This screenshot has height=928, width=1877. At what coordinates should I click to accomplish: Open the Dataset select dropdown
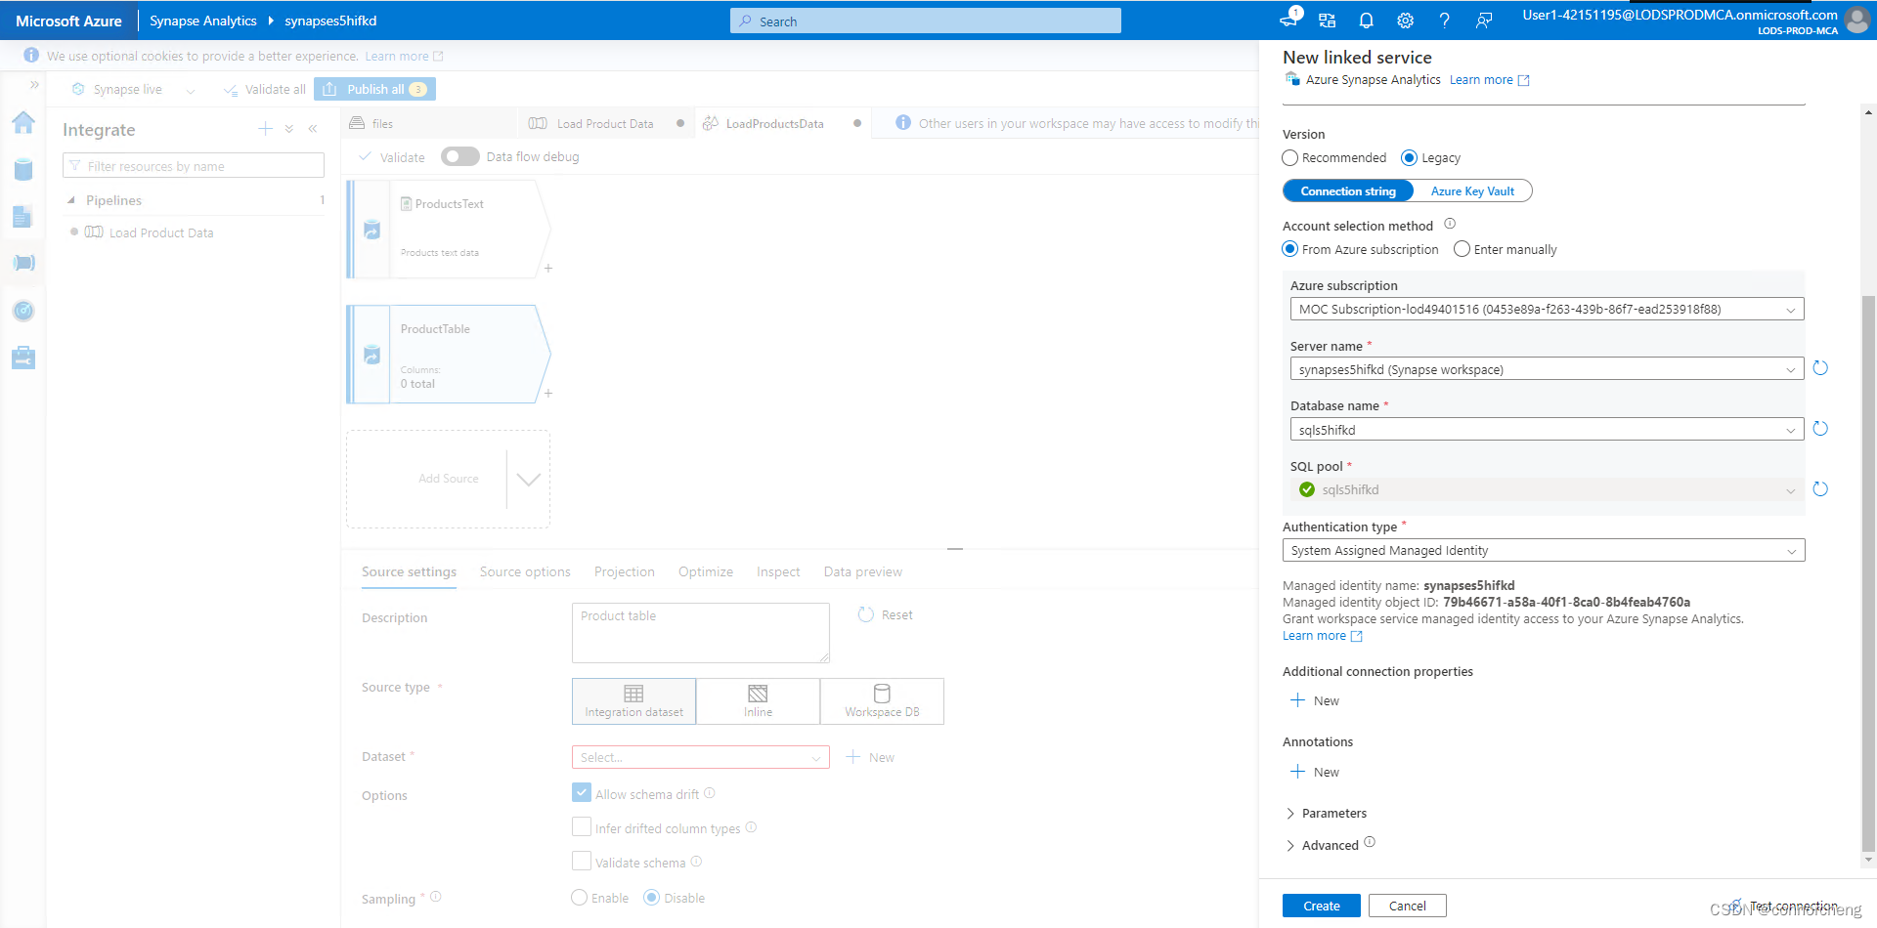700,757
